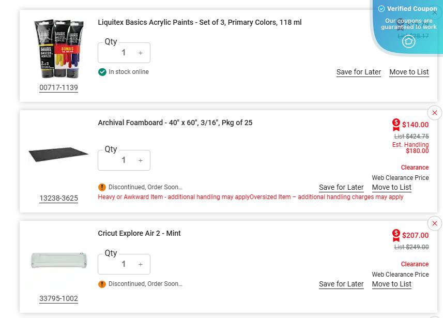Move the Archival Foamboard to a list
Image resolution: width=443 pixels, height=318 pixels.
pyautogui.click(x=391, y=187)
